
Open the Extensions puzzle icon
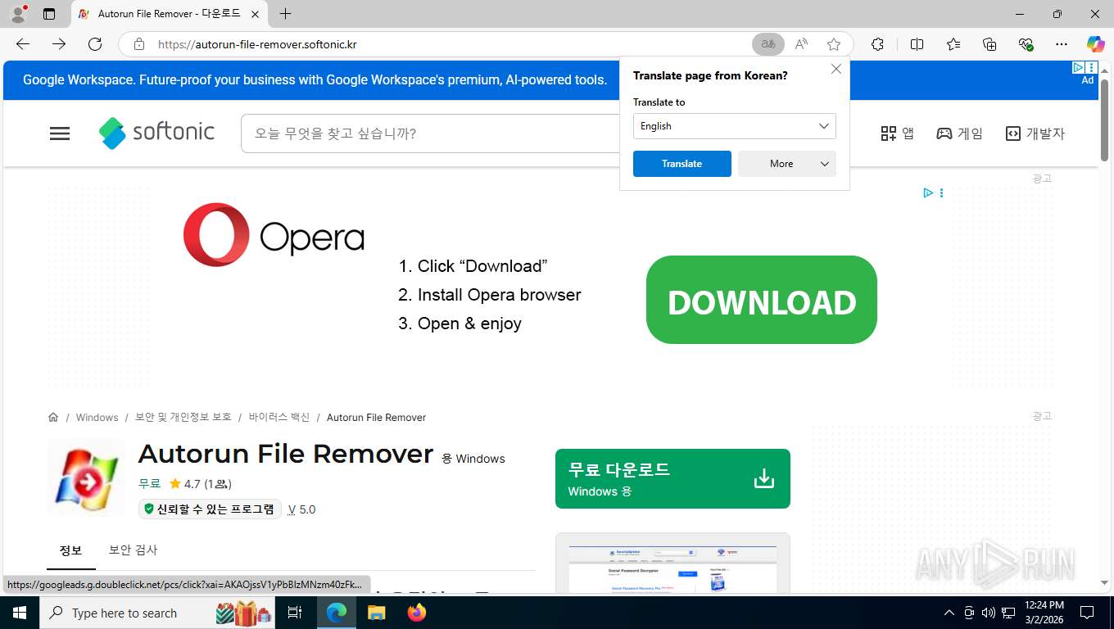877,44
